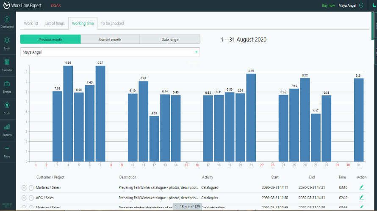
Task: Open the Costs section
Action: click(x=7, y=108)
